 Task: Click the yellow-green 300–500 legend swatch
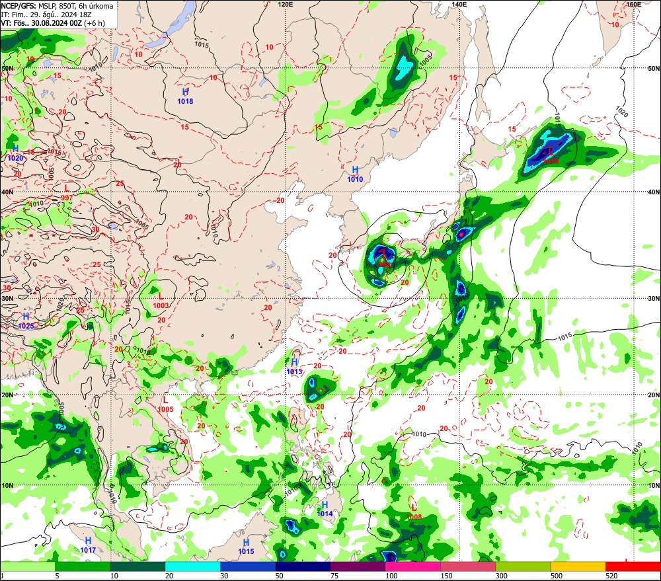click(523, 566)
